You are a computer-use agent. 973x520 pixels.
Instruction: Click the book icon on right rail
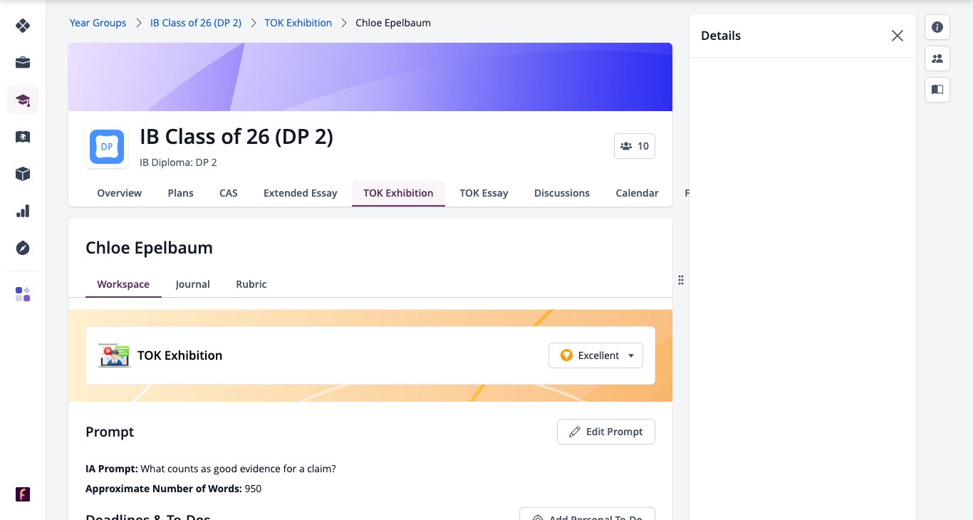tap(937, 90)
